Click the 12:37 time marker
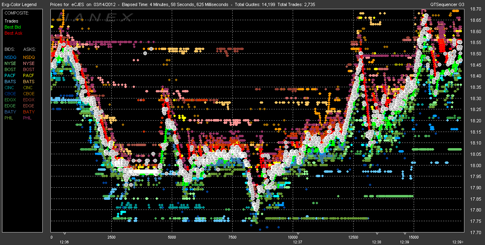Viewport: 485px width, 245px height. coord(297,242)
